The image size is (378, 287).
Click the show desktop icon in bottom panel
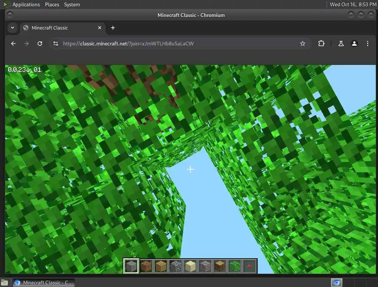tap(4, 283)
